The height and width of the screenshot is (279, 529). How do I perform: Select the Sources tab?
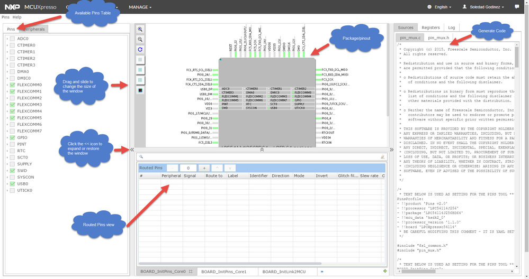pyautogui.click(x=406, y=27)
